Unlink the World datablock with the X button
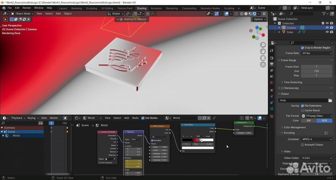This screenshot has width=336, height=180. coord(209,118)
